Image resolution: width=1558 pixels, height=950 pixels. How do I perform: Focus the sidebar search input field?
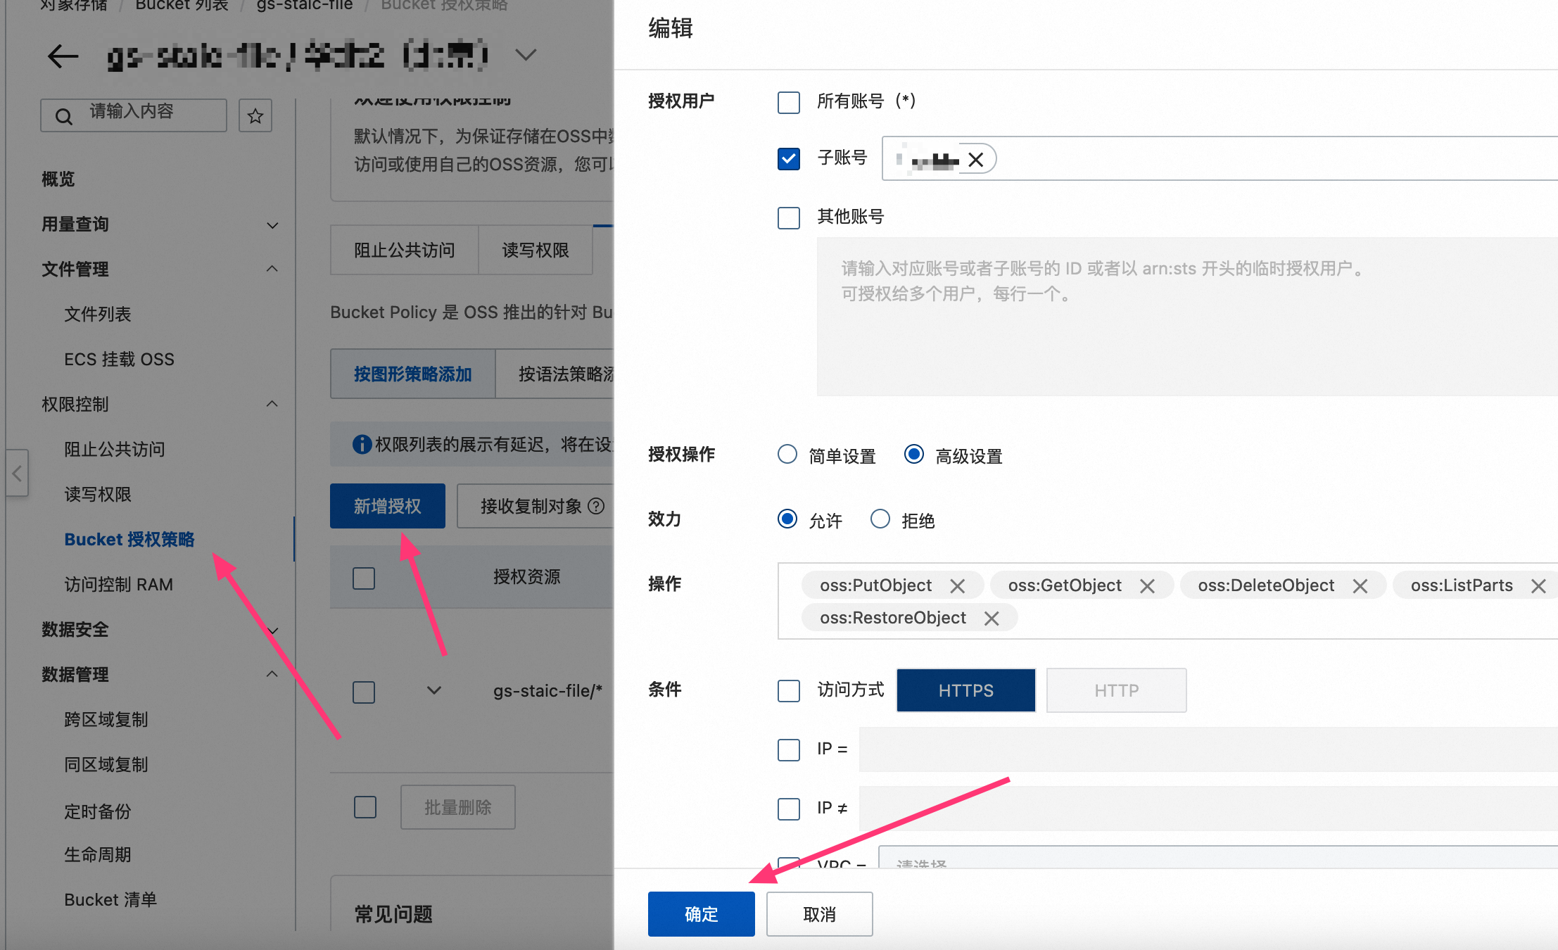(x=134, y=115)
